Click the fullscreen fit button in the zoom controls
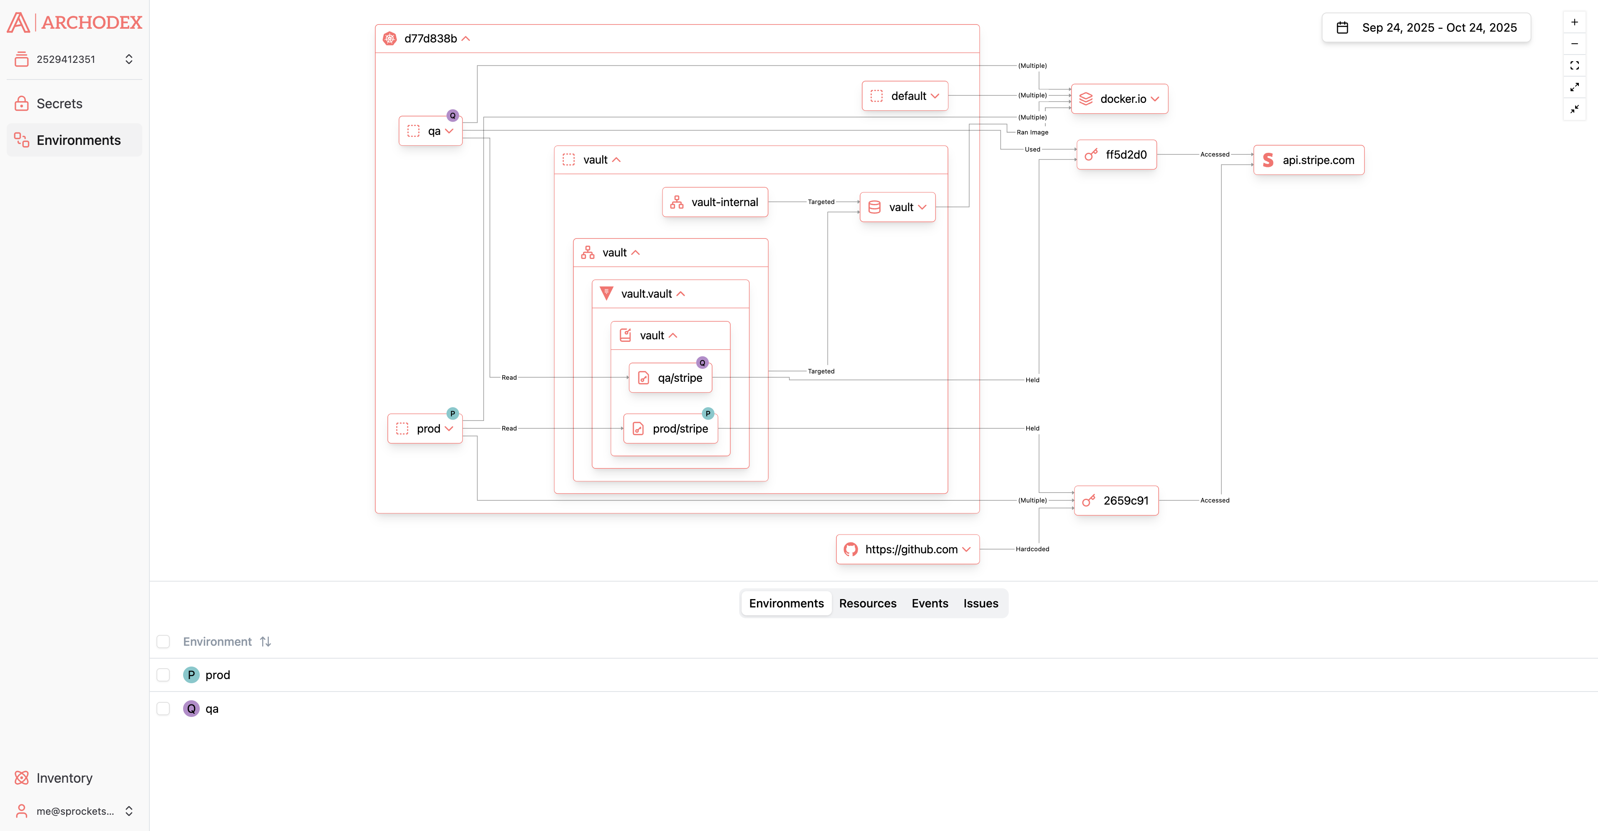 point(1575,65)
